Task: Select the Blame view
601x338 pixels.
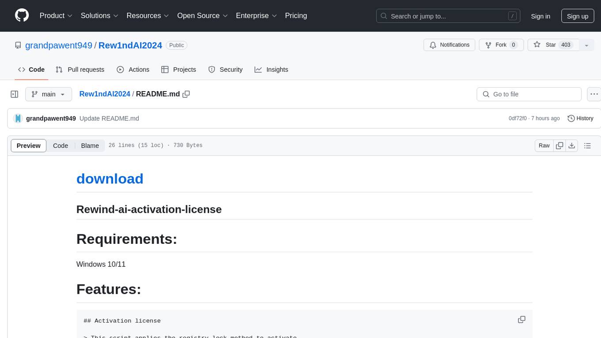Action: pyautogui.click(x=90, y=146)
